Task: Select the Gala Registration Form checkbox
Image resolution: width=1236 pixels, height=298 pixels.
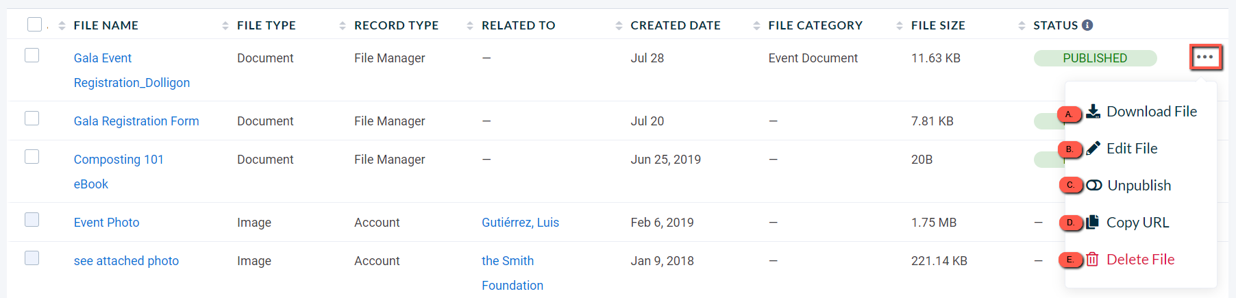Action: coord(32,118)
